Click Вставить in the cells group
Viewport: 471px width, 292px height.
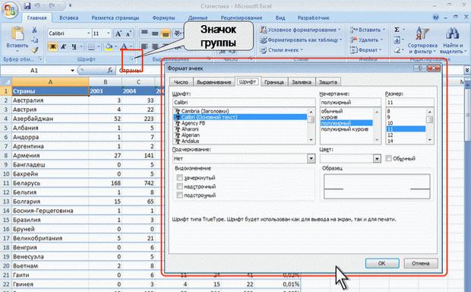point(368,30)
